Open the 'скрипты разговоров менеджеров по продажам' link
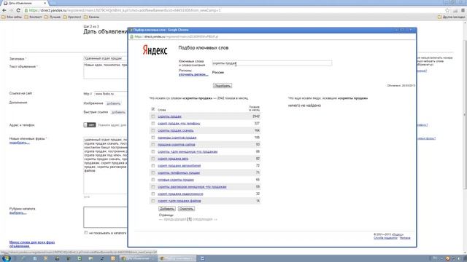 click(x=192, y=187)
